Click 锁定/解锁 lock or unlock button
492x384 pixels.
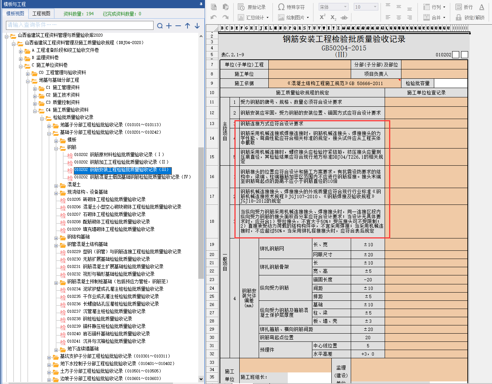coord(470,18)
